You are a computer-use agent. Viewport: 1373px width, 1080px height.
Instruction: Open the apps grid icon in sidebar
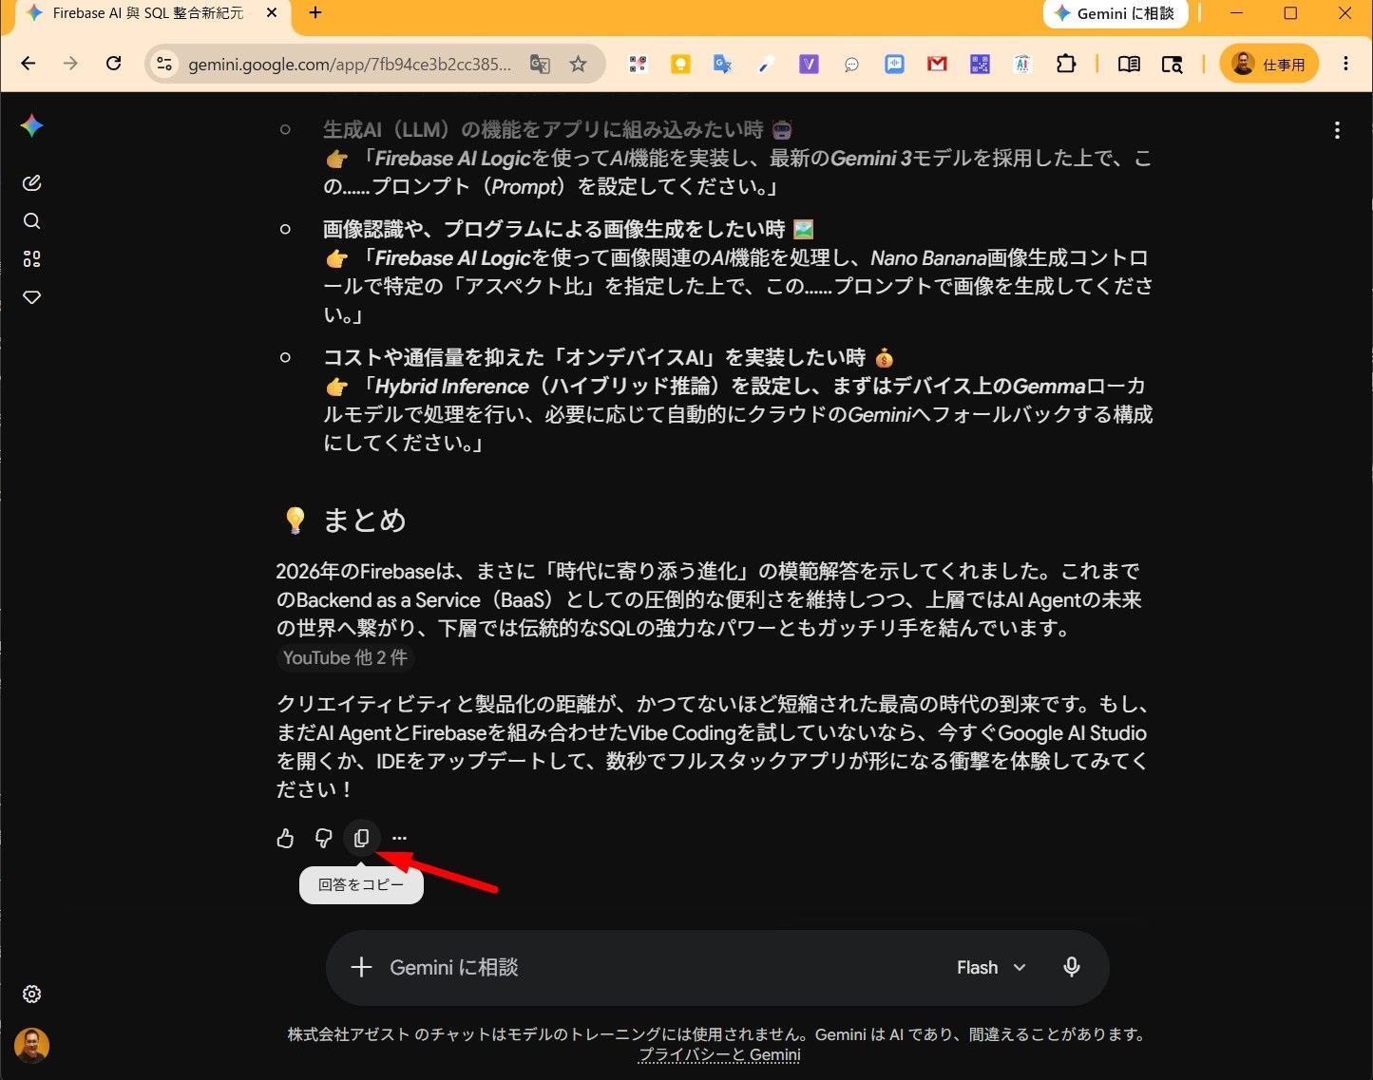tap(31, 259)
